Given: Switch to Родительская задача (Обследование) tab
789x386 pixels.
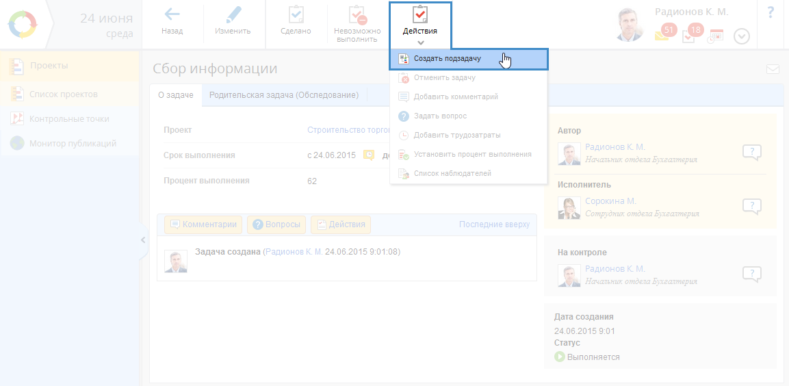Looking at the screenshot, I should pyautogui.click(x=283, y=96).
